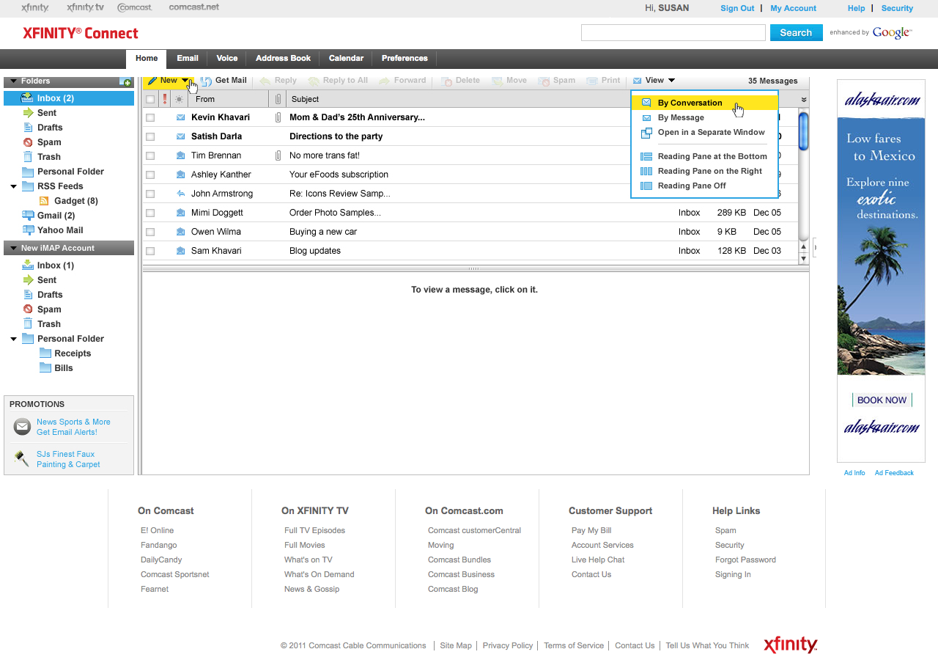Image resolution: width=938 pixels, height=660 pixels.
Task: Click the Drafts icon under New iMAP Account
Action: tap(28, 295)
